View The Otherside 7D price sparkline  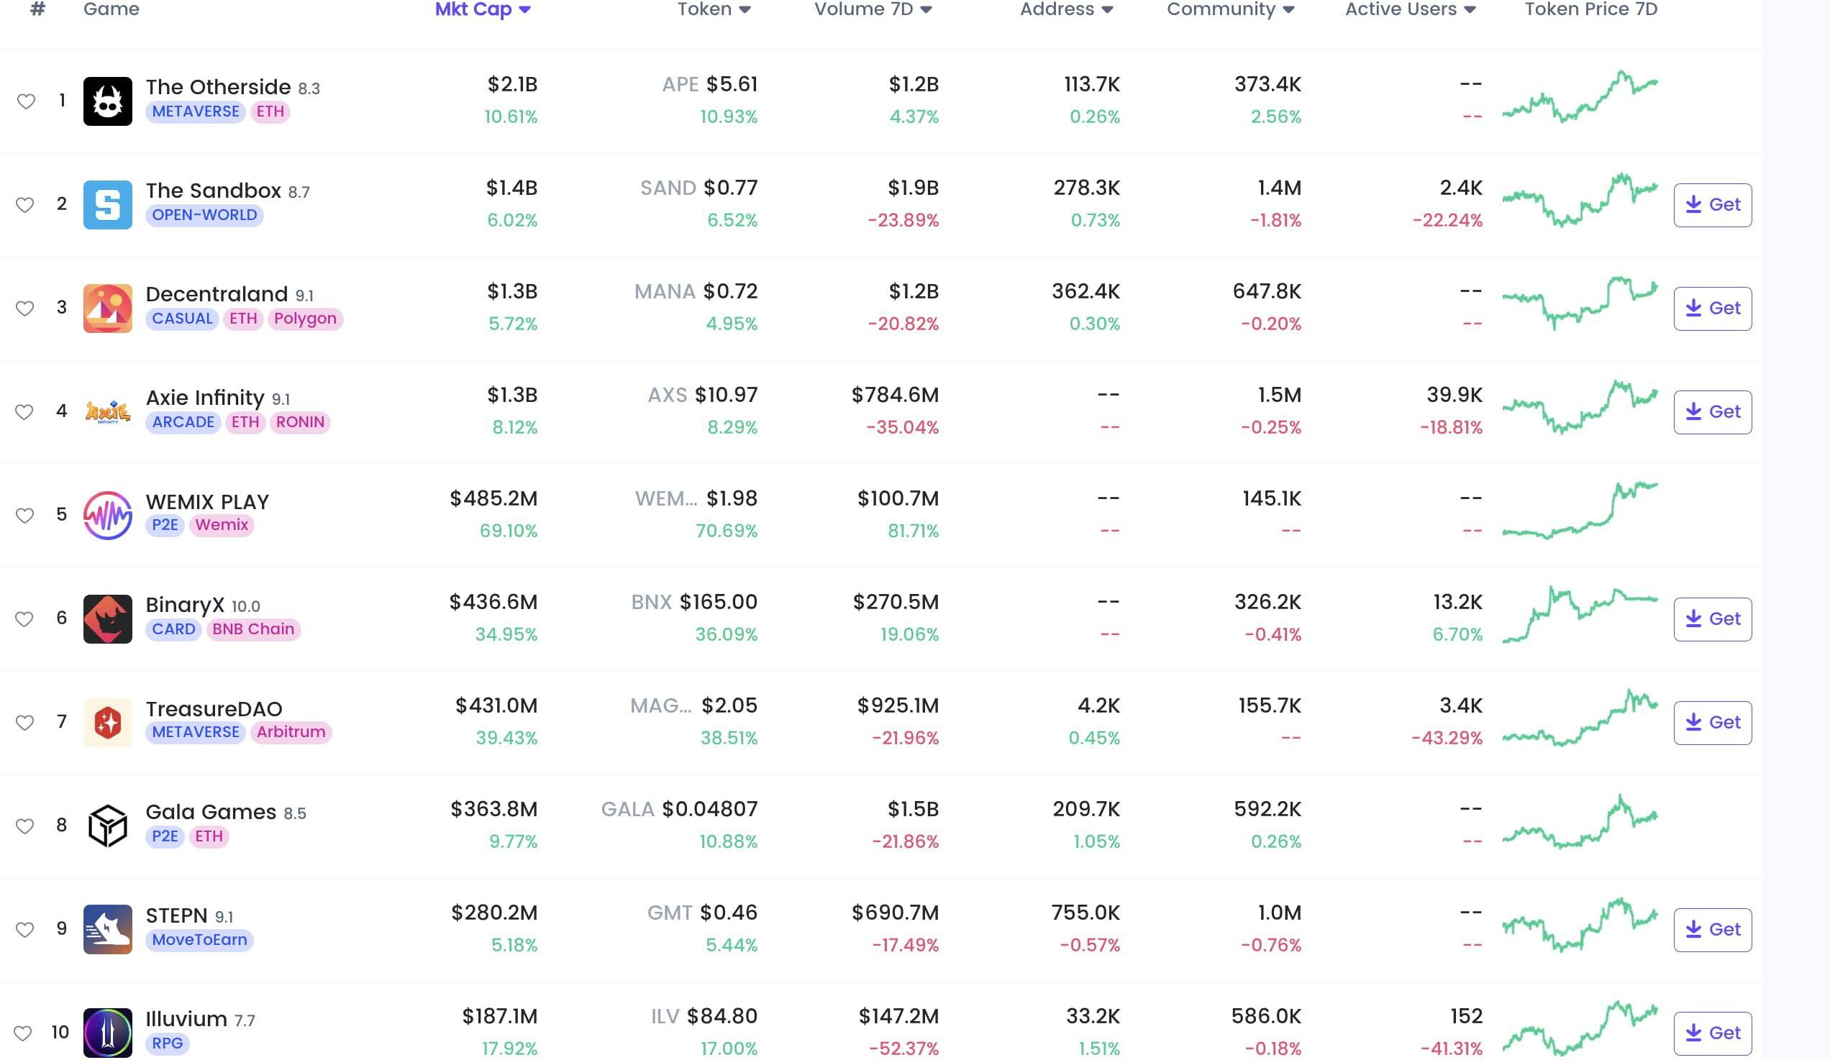point(1580,96)
